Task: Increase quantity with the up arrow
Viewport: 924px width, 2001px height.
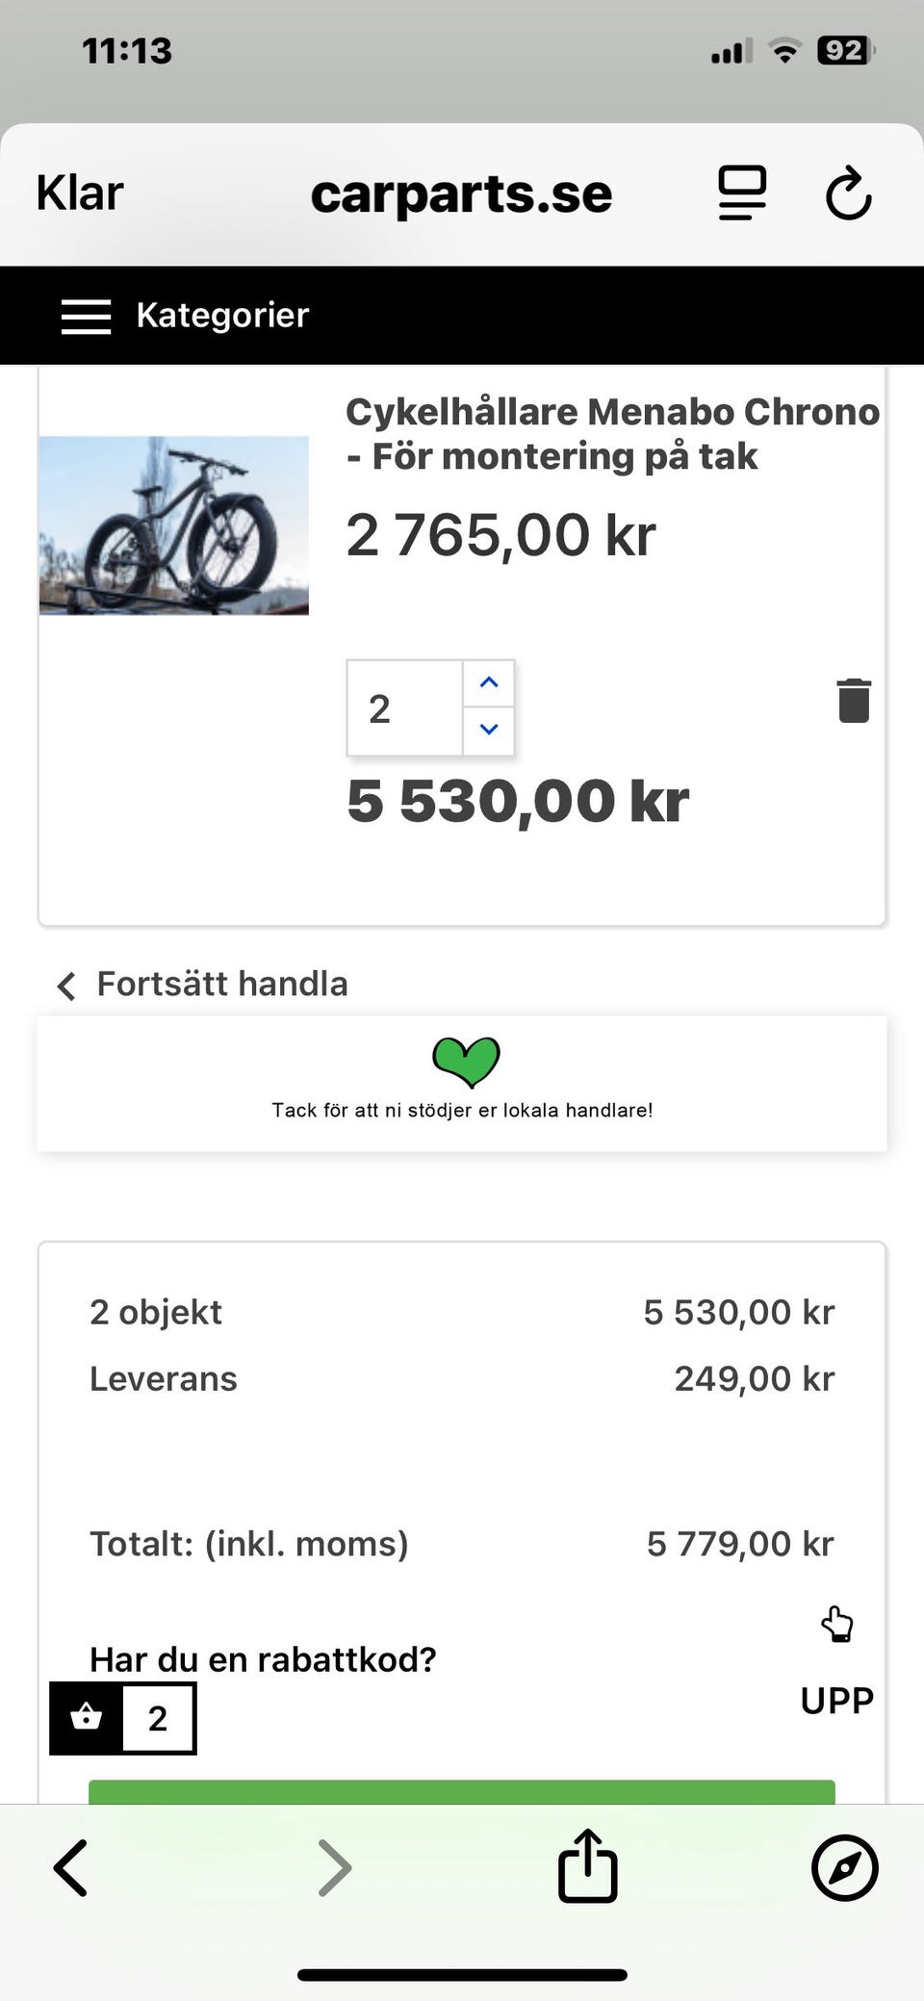Action: click(489, 683)
